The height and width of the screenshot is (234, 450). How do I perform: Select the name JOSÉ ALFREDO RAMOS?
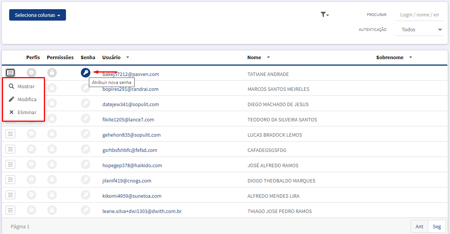273,165
